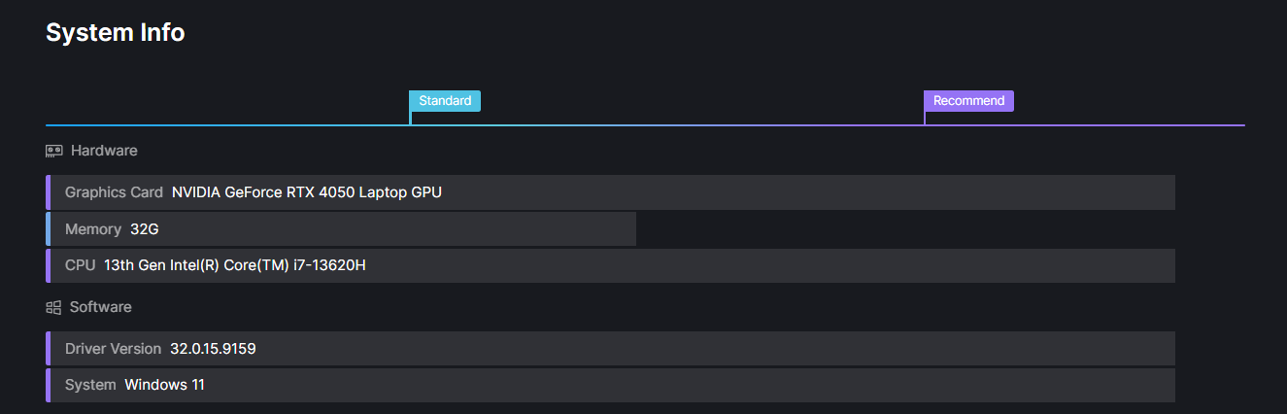
Task: Click the purple bar beside Graphics Card
Action: [x=48, y=192]
